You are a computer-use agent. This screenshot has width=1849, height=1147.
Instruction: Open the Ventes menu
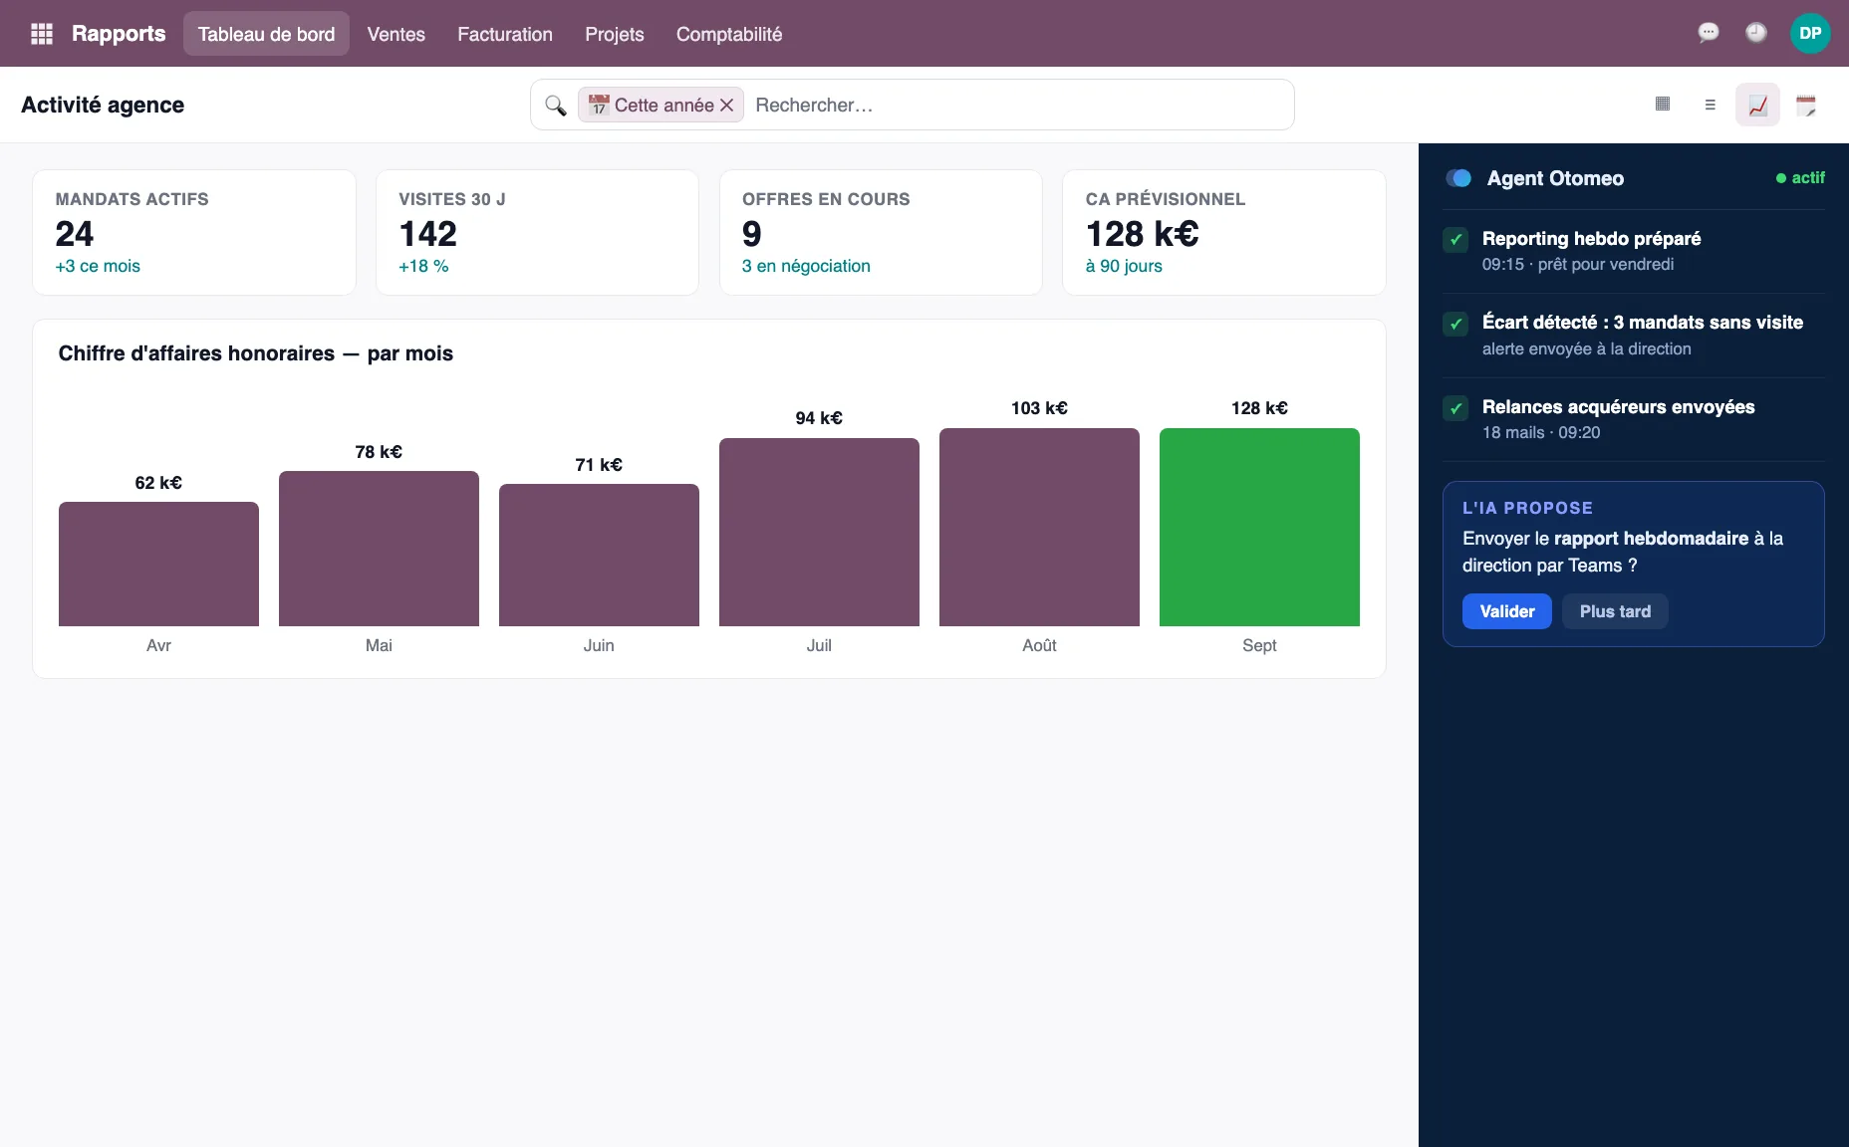point(396,34)
